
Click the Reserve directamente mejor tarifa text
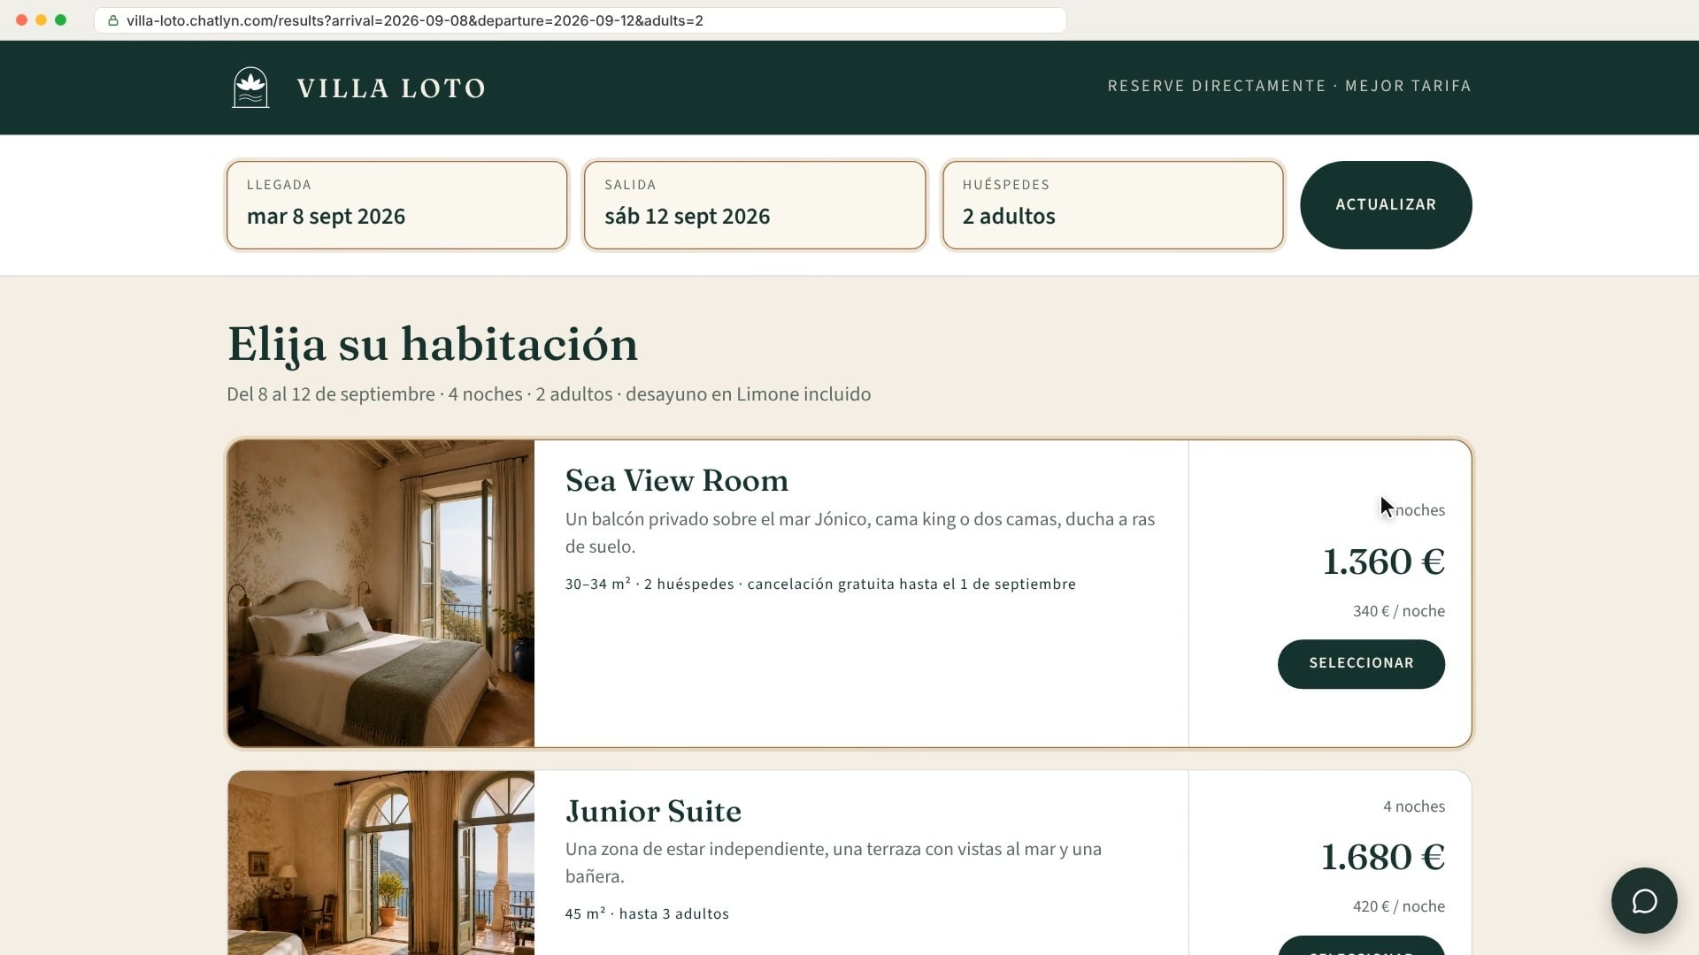[1289, 86]
